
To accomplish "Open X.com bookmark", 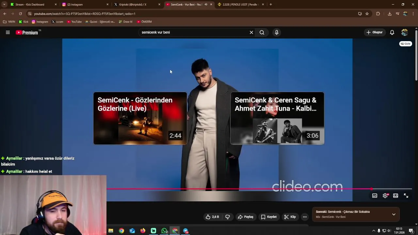I will (57, 22).
